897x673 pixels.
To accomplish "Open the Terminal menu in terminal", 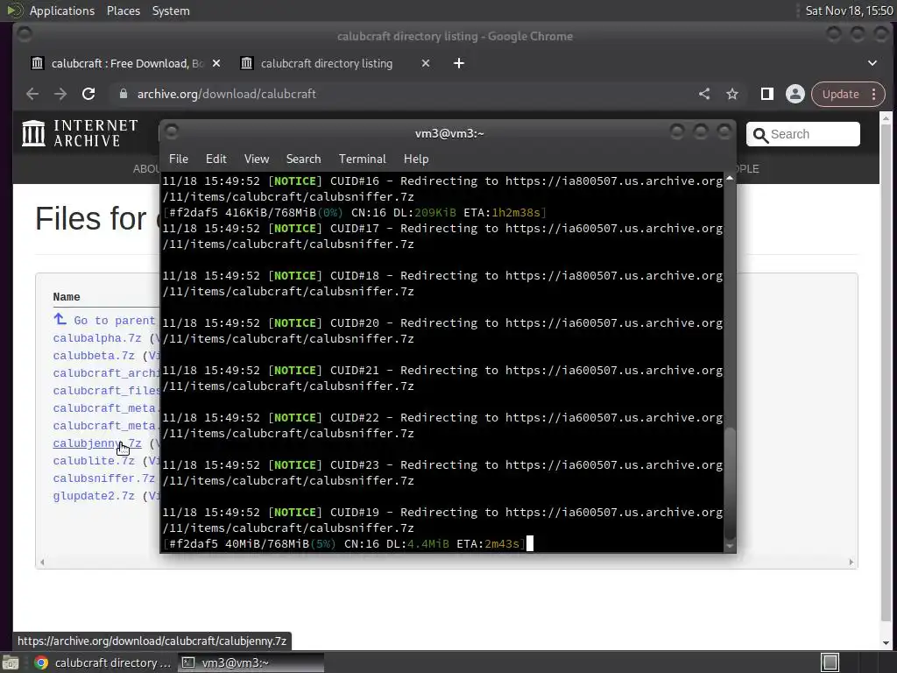I will point(362,159).
